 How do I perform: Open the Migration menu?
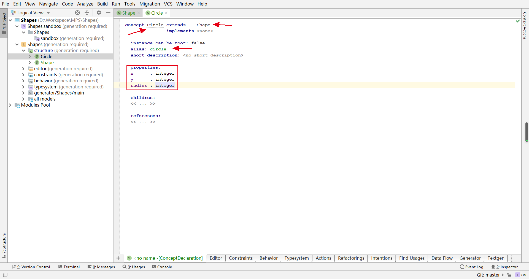pos(150,4)
